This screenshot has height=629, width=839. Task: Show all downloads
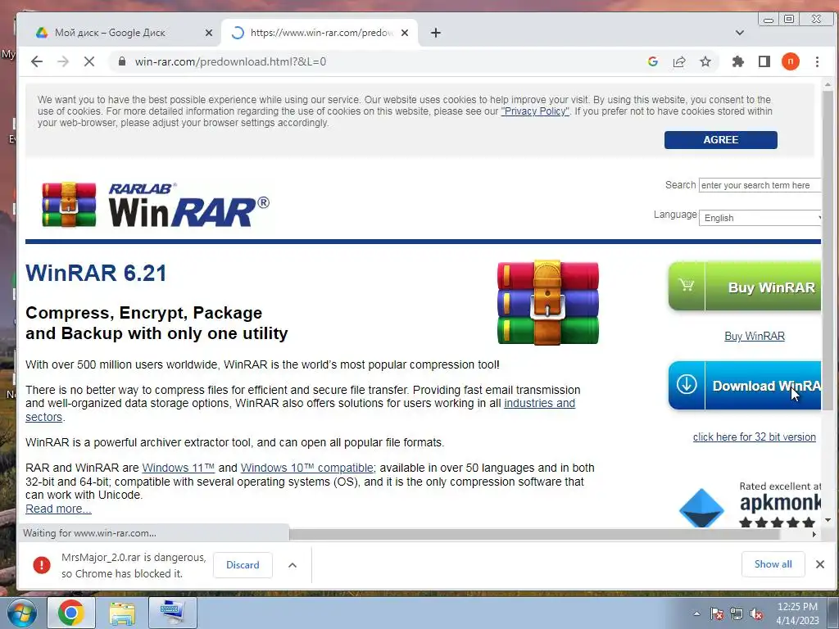(x=773, y=564)
